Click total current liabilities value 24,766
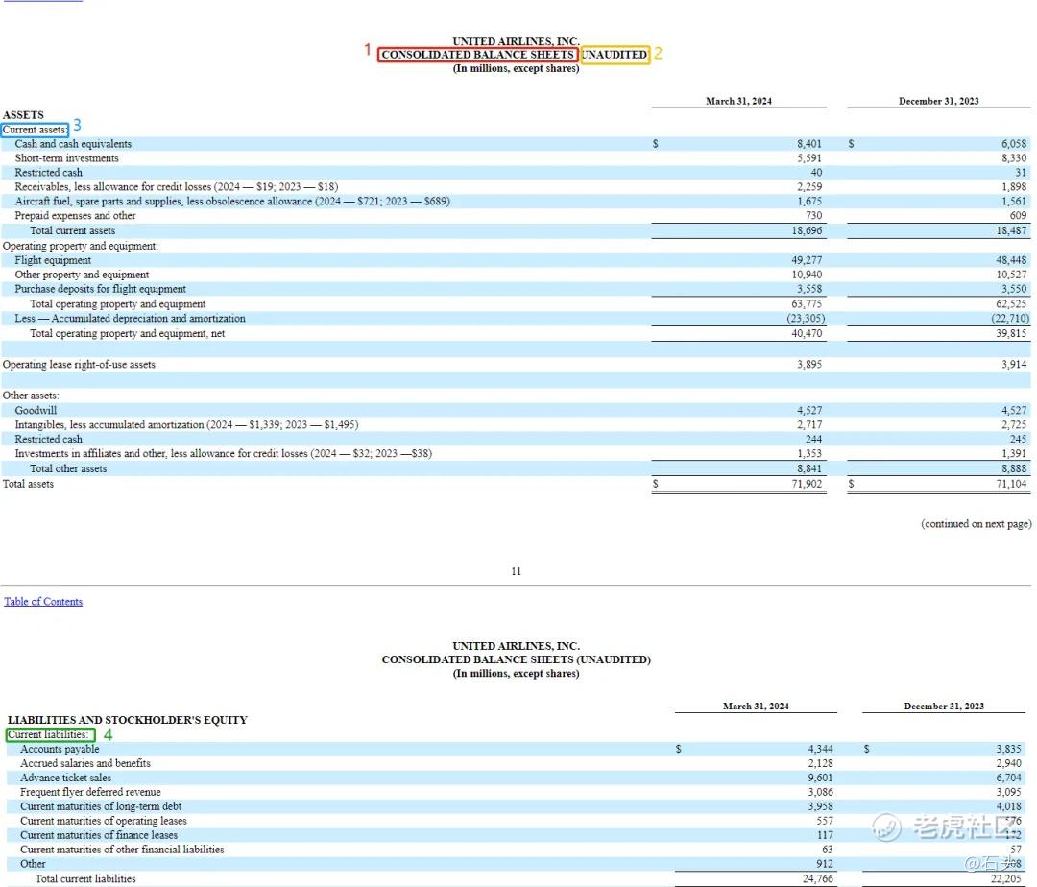 [x=818, y=879]
